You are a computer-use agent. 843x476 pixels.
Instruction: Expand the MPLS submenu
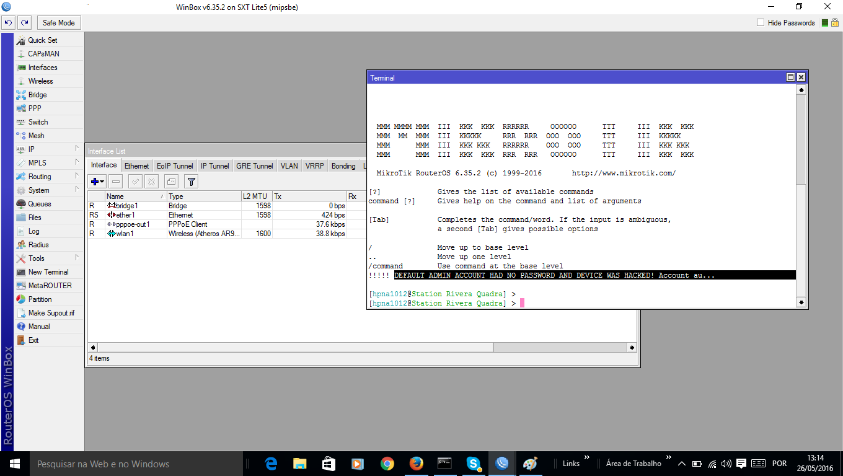(x=49, y=163)
